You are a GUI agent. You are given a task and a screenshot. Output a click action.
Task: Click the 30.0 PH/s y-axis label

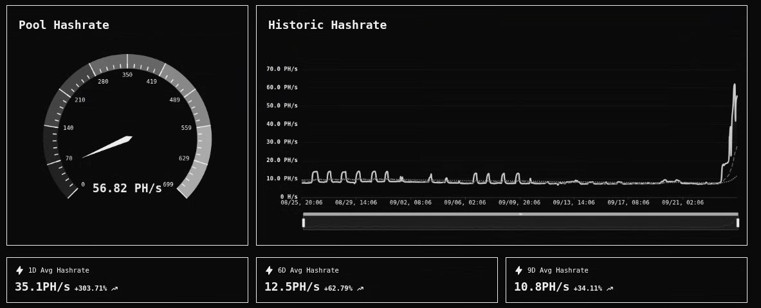tap(282, 142)
